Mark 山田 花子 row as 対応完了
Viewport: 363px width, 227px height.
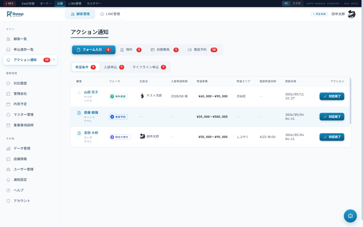point(332,96)
